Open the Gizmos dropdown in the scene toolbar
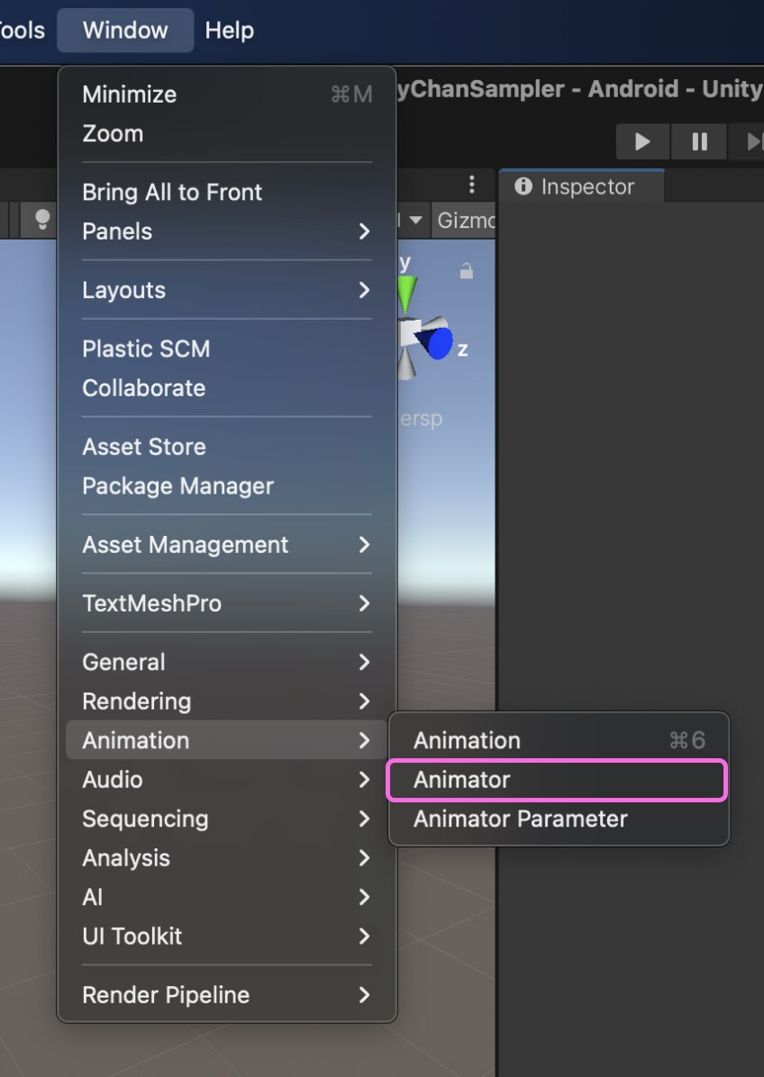Viewport: 764px width, 1077px height. (x=466, y=221)
